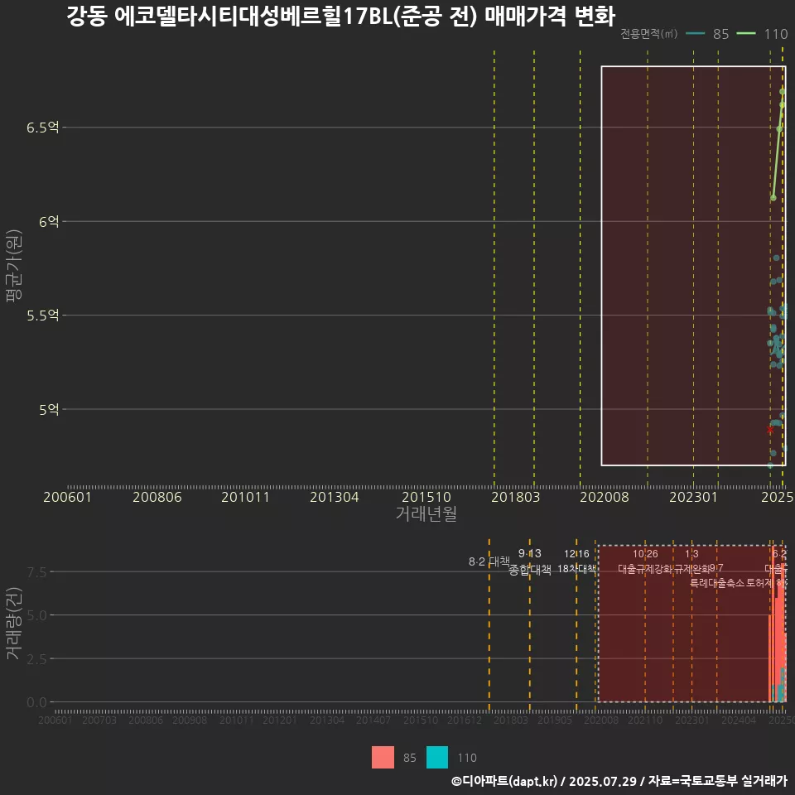Image resolution: width=795 pixels, height=795 pixels.
Task: Click the 특례대출축소 annotation text
Action: 717,583
